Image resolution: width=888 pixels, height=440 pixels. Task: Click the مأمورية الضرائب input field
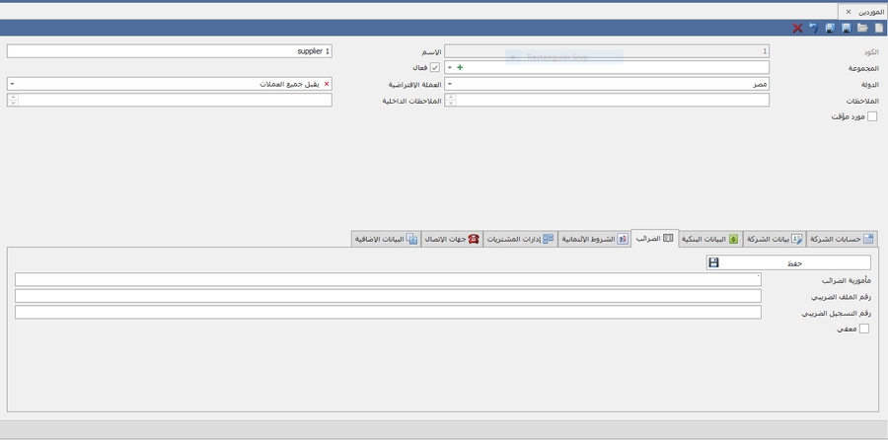pyautogui.click(x=388, y=280)
